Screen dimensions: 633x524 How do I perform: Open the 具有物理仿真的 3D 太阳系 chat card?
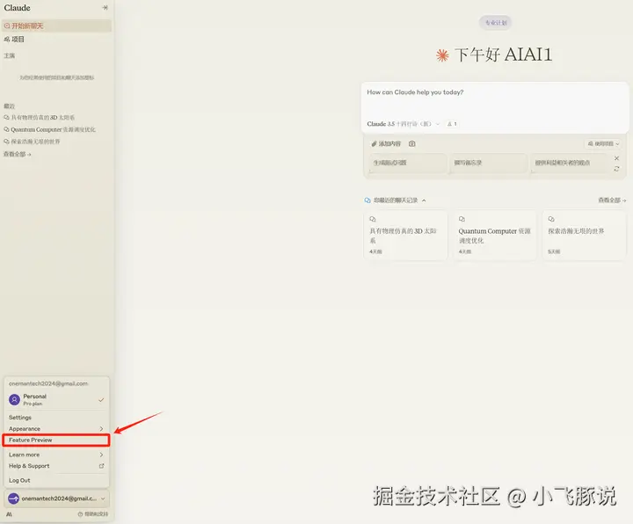(x=405, y=236)
